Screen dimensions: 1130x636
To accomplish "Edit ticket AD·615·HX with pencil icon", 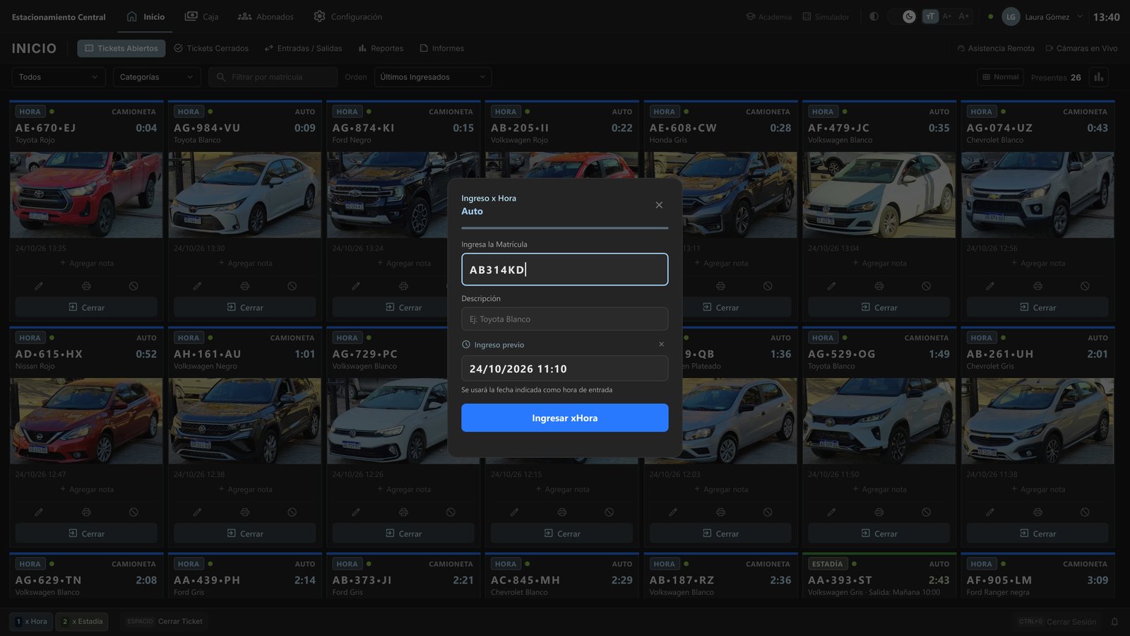I will point(39,512).
